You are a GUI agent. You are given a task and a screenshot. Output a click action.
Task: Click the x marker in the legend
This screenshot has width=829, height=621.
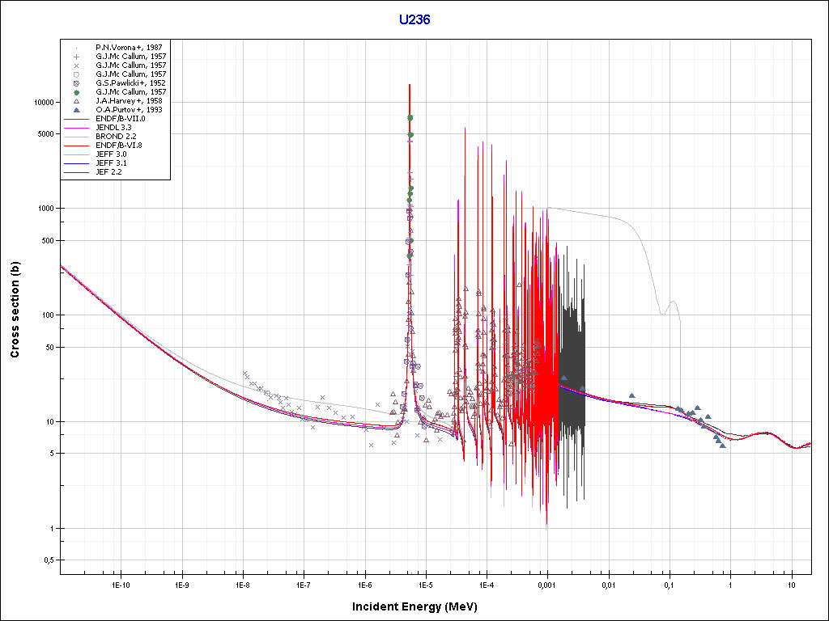tap(75, 65)
